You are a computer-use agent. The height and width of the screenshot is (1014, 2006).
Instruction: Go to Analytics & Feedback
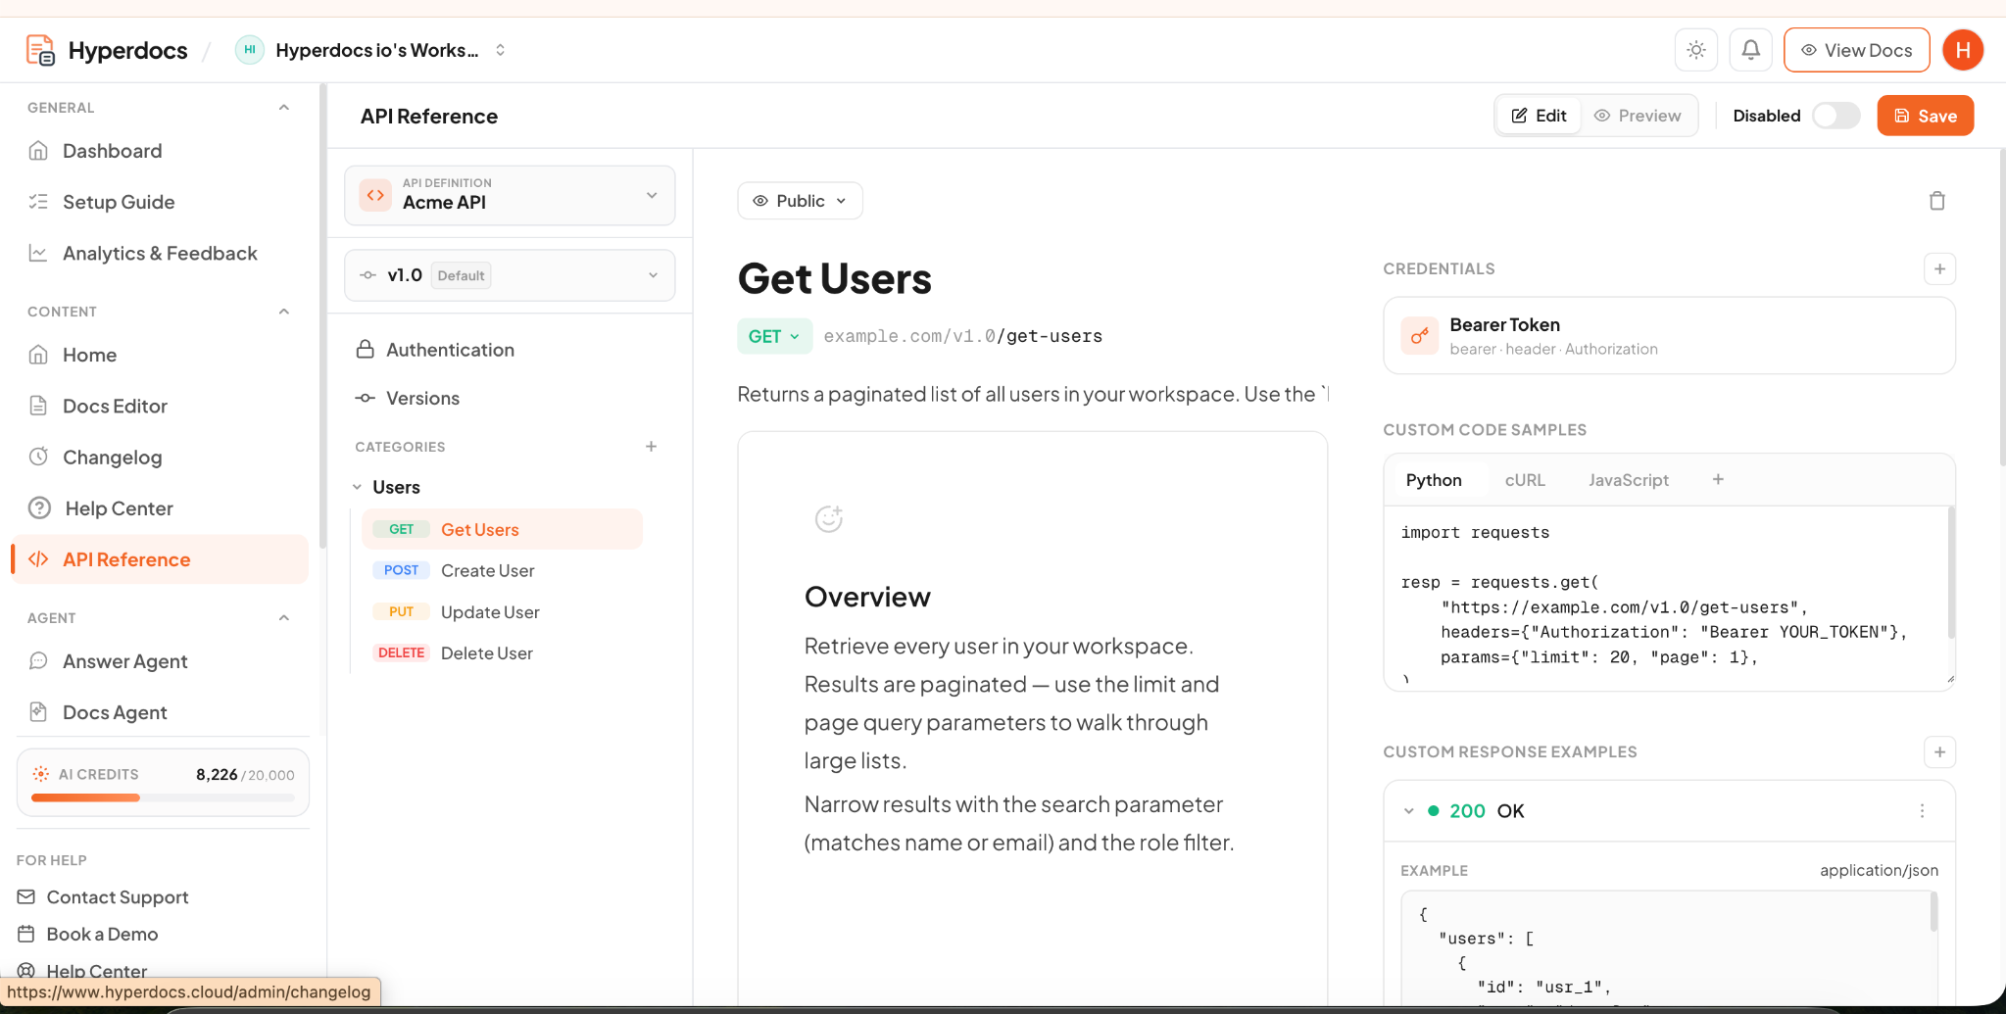click(x=162, y=253)
